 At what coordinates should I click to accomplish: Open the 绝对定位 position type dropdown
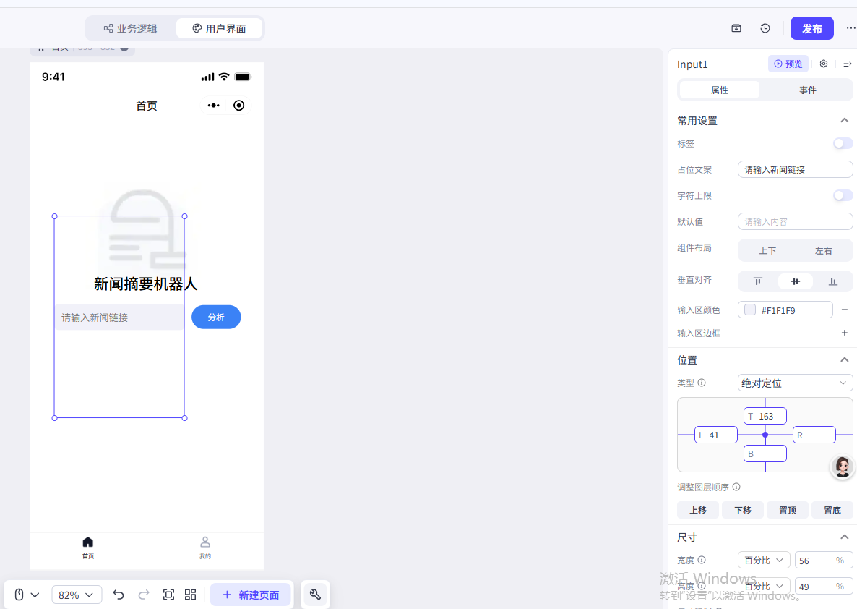coord(795,383)
